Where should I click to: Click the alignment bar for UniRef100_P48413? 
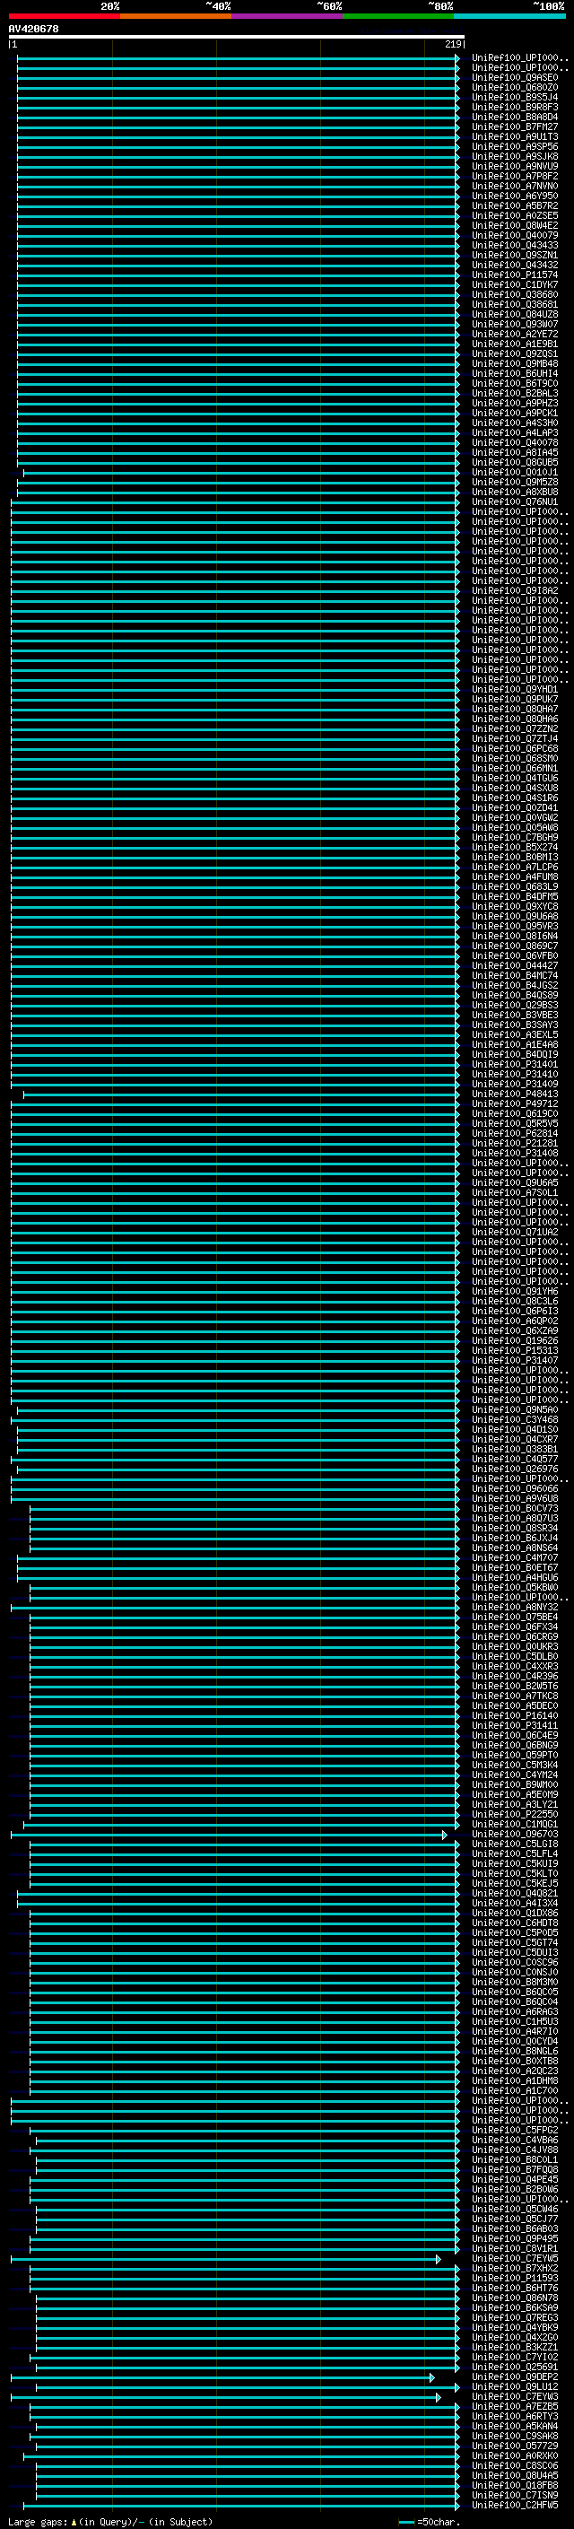240,1094
